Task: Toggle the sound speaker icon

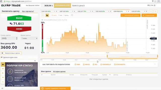Action: [x=2, y=88]
